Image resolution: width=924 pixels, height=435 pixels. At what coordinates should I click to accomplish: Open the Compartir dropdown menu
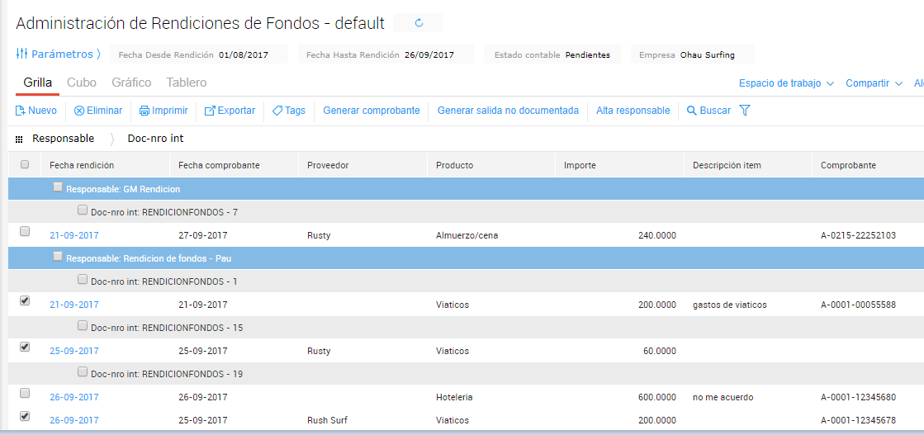click(x=879, y=83)
